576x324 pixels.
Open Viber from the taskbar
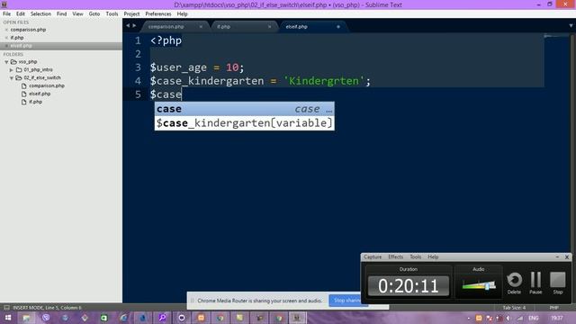click(46, 318)
